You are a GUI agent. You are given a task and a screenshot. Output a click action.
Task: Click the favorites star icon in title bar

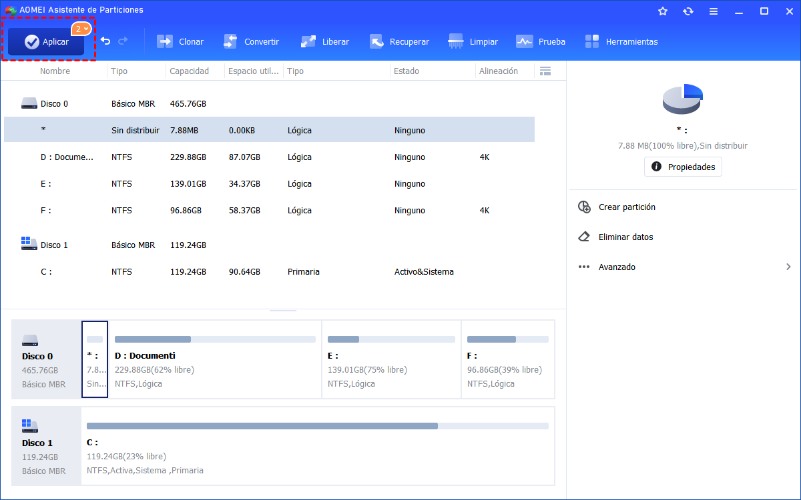coord(663,11)
